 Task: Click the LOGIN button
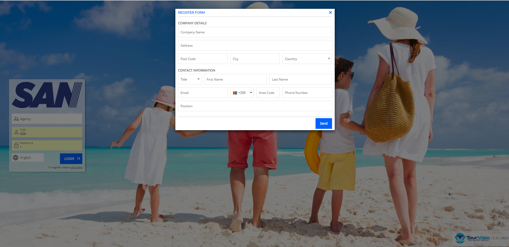[71, 159]
